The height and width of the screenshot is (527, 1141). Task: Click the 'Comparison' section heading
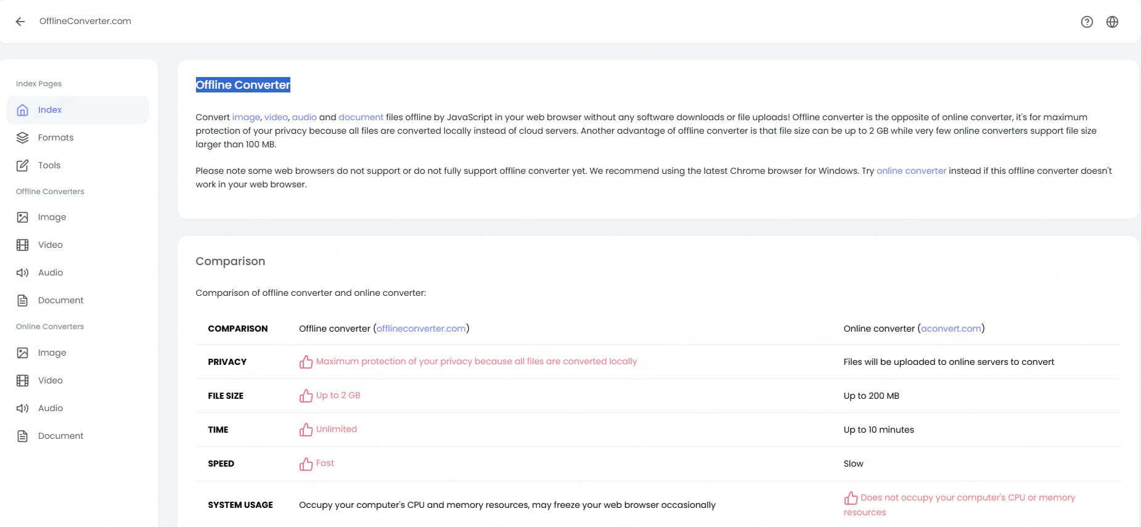click(231, 261)
